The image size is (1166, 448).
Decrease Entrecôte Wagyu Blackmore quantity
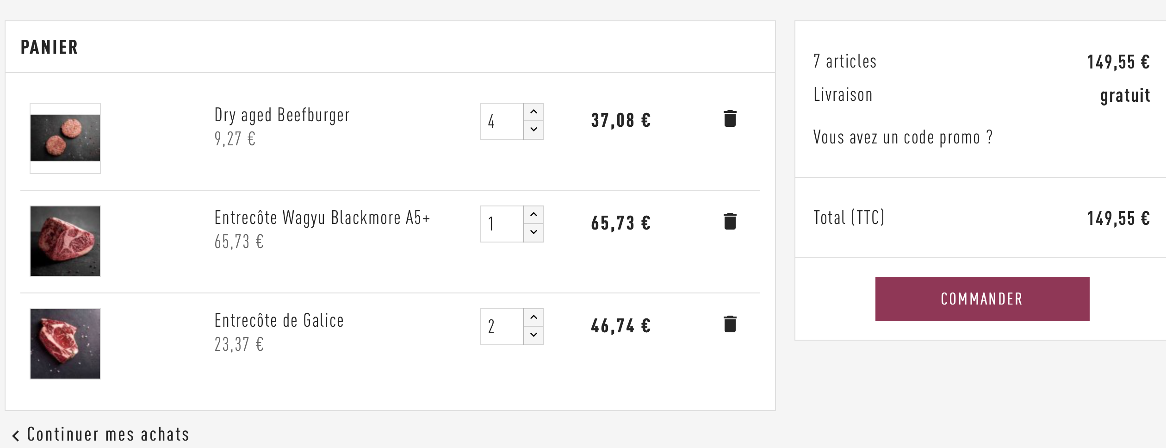click(x=533, y=232)
